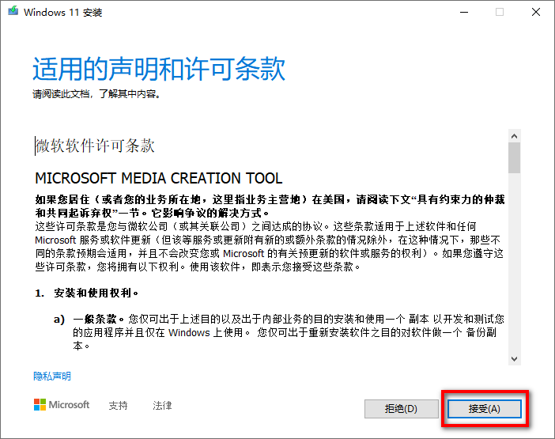The height and width of the screenshot is (439, 555).
Task: Open the 法律 link
Action: 162,406
